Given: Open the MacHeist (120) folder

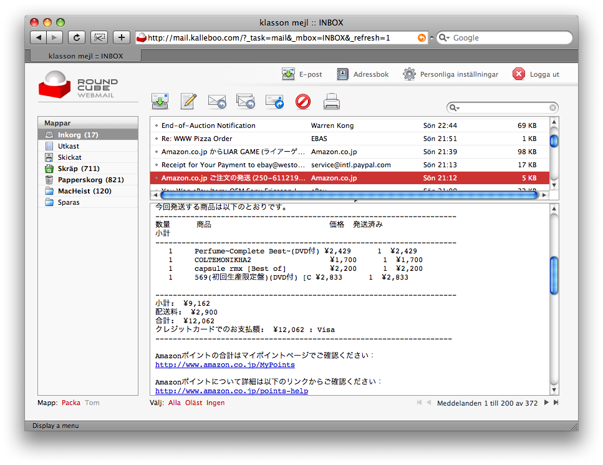Looking at the screenshot, I should coord(88,191).
